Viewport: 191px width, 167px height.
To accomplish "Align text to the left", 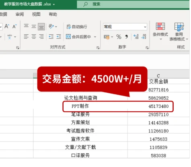I will coord(26,36).
